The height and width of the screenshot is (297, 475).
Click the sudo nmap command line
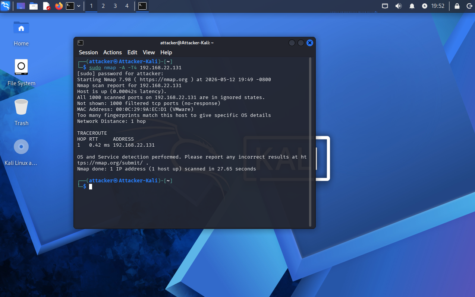tap(135, 68)
